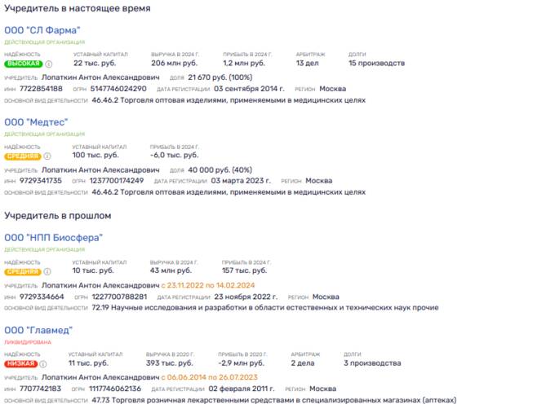Click INN number 7722854188
The image size is (555, 409).
coord(41,89)
